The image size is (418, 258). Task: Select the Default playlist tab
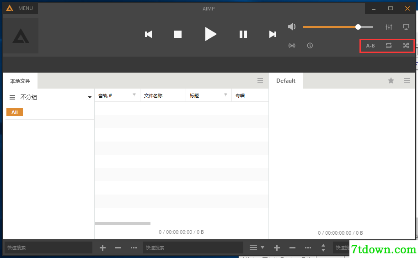click(286, 81)
